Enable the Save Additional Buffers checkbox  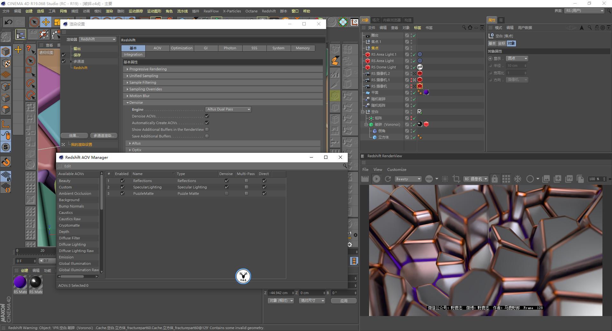[x=207, y=136]
